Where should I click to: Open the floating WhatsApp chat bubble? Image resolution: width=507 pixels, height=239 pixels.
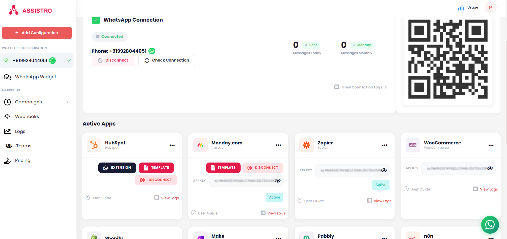[490, 225]
